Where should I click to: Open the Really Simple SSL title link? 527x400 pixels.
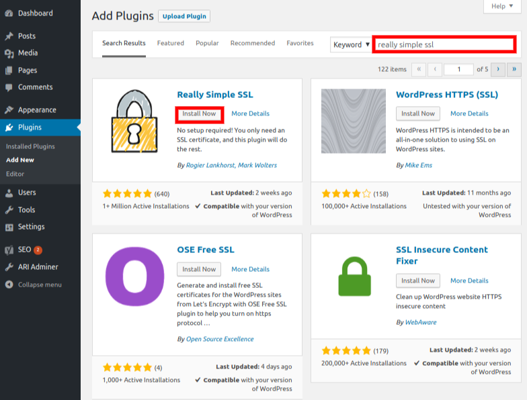[215, 95]
